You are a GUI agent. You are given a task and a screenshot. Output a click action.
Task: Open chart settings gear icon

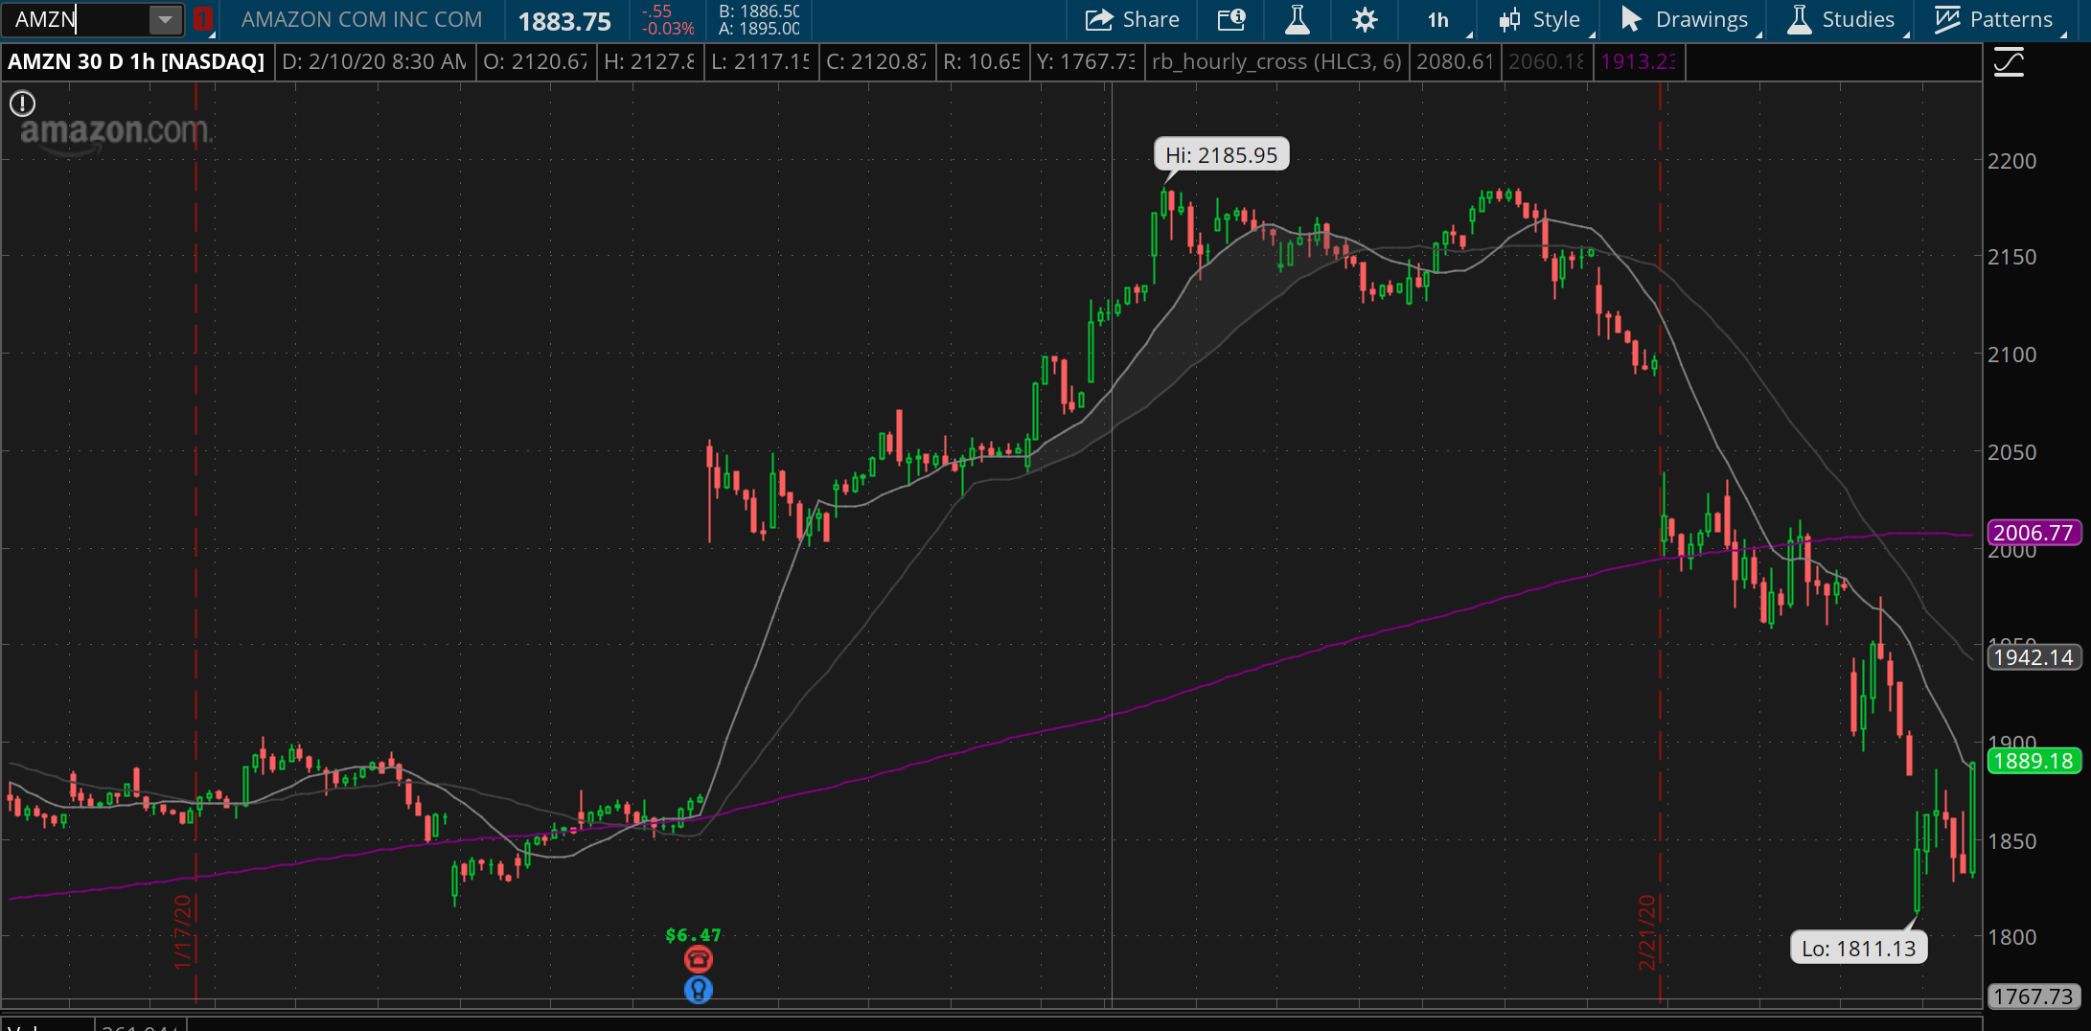click(1365, 19)
